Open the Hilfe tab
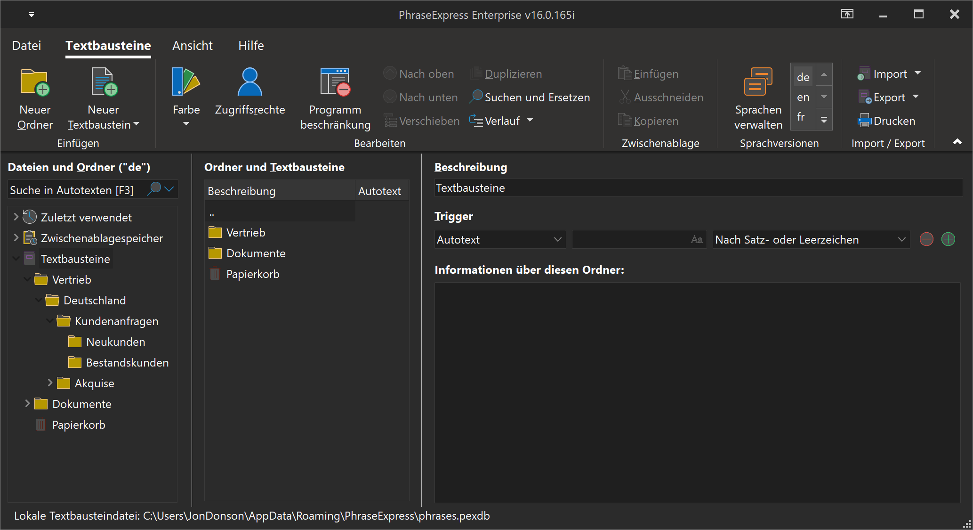973x530 pixels. pyautogui.click(x=251, y=45)
